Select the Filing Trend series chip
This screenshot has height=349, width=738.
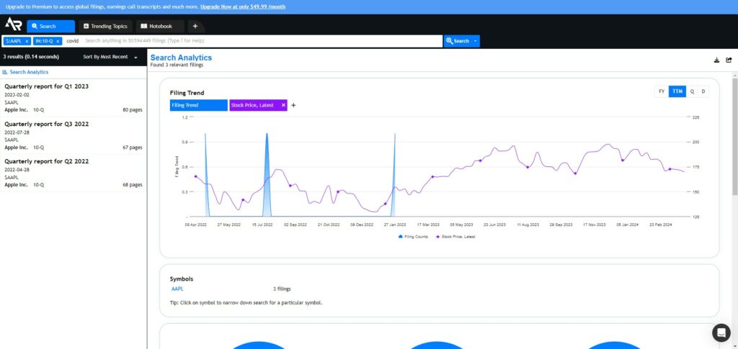tap(199, 105)
